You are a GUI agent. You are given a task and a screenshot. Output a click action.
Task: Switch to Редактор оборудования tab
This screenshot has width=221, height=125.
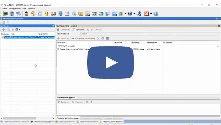42,122
